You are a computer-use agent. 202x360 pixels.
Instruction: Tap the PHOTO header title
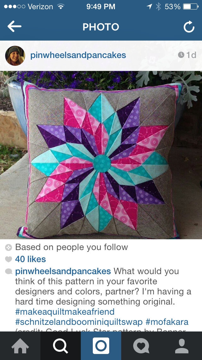[x=101, y=27]
